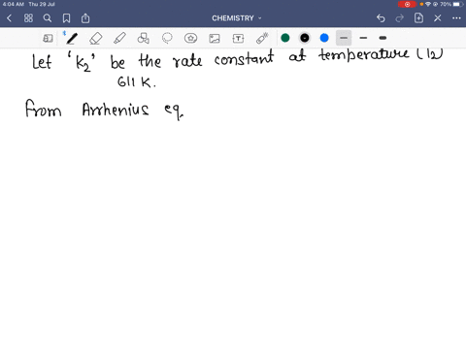This screenshot has width=466, height=349.
Task: Open the page thumbnails grid view
Action: [28, 18]
